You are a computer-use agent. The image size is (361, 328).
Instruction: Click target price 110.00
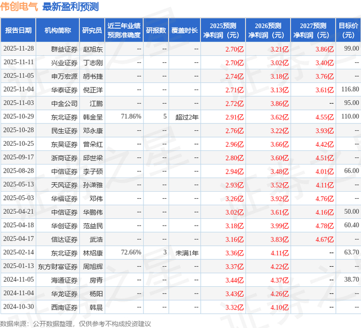[x=350, y=116]
